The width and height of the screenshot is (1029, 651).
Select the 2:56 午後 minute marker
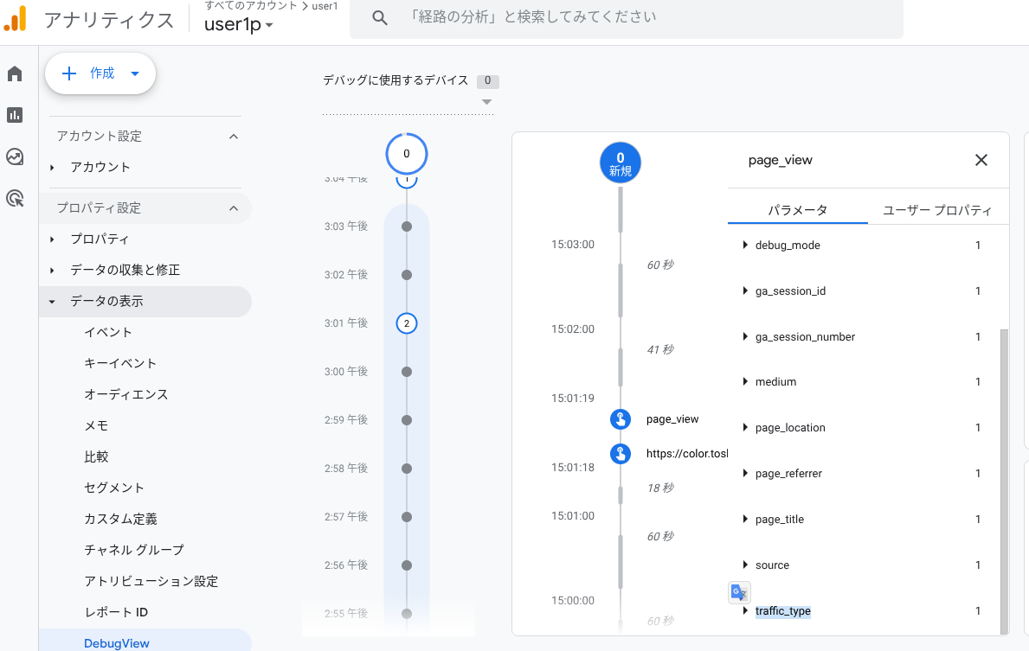(x=406, y=565)
